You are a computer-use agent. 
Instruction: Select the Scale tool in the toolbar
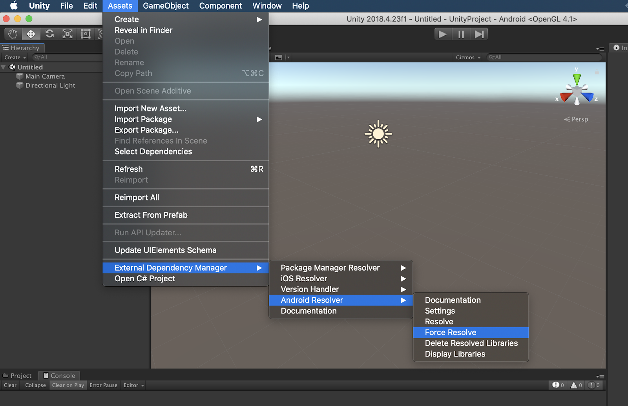click(67, 34)
